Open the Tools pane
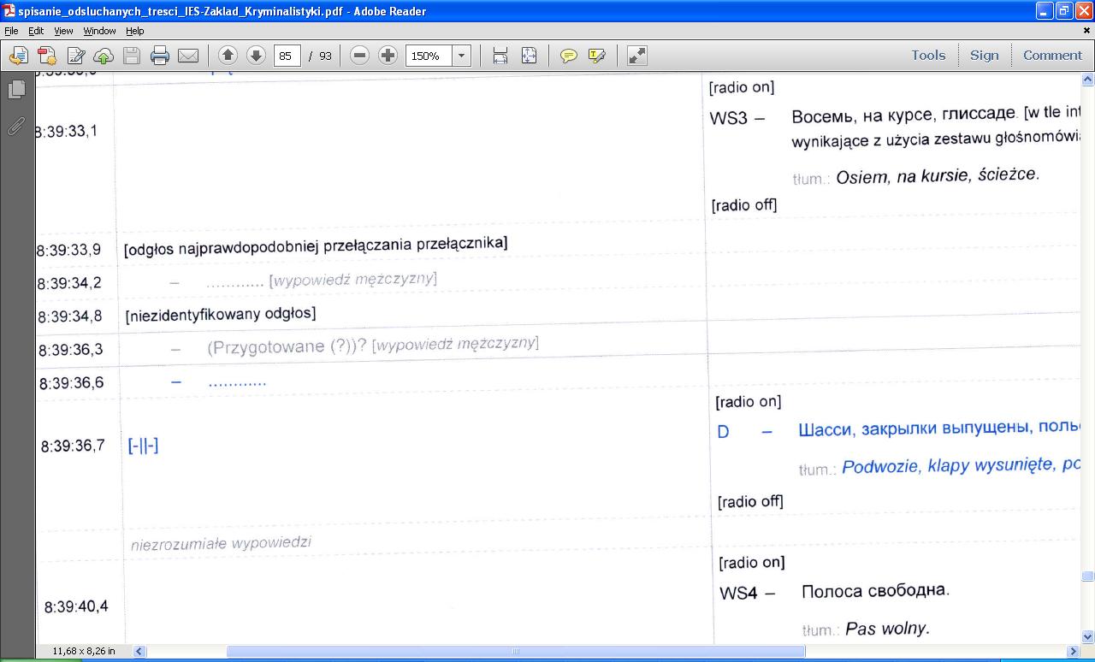This screenshot has height=662, width=1095. [x=928, y=55]
